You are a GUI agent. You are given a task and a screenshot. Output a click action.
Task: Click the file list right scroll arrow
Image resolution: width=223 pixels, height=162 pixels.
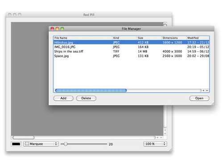(x=207, y=91)
